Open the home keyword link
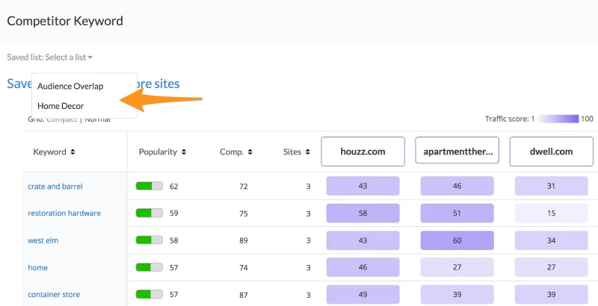598x306 pixels. (x=38, y=267)
